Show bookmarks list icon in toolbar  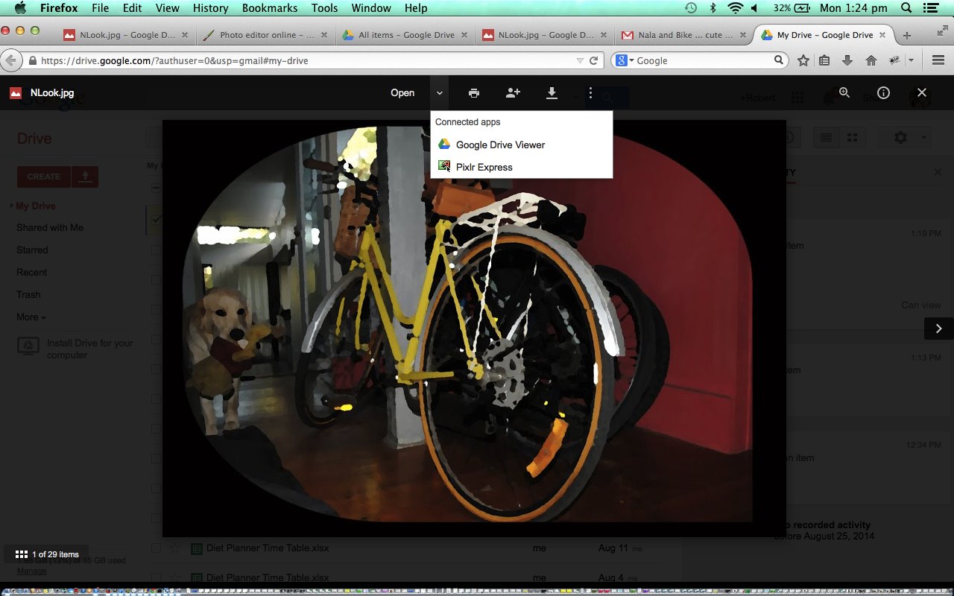824,60
